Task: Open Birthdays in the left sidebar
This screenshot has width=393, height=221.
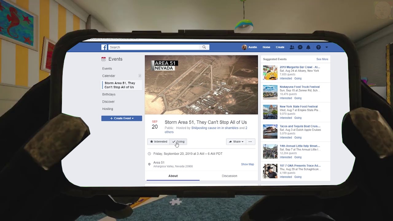Action: tap(109, 95)
